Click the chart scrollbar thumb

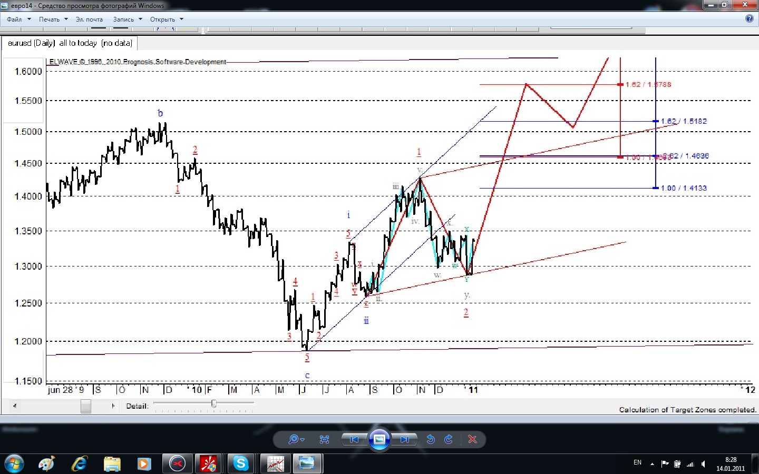pyautogui.click(x=86, y=406)
